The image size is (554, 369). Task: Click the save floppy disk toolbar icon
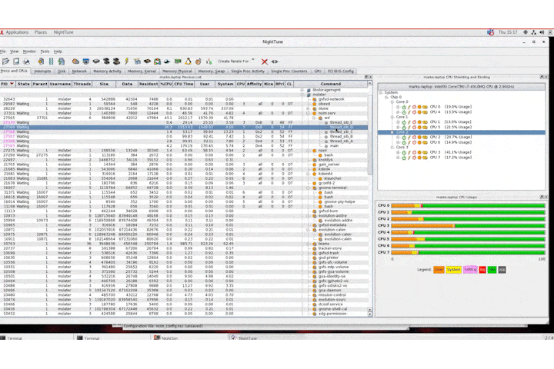(x=18, y=61)
